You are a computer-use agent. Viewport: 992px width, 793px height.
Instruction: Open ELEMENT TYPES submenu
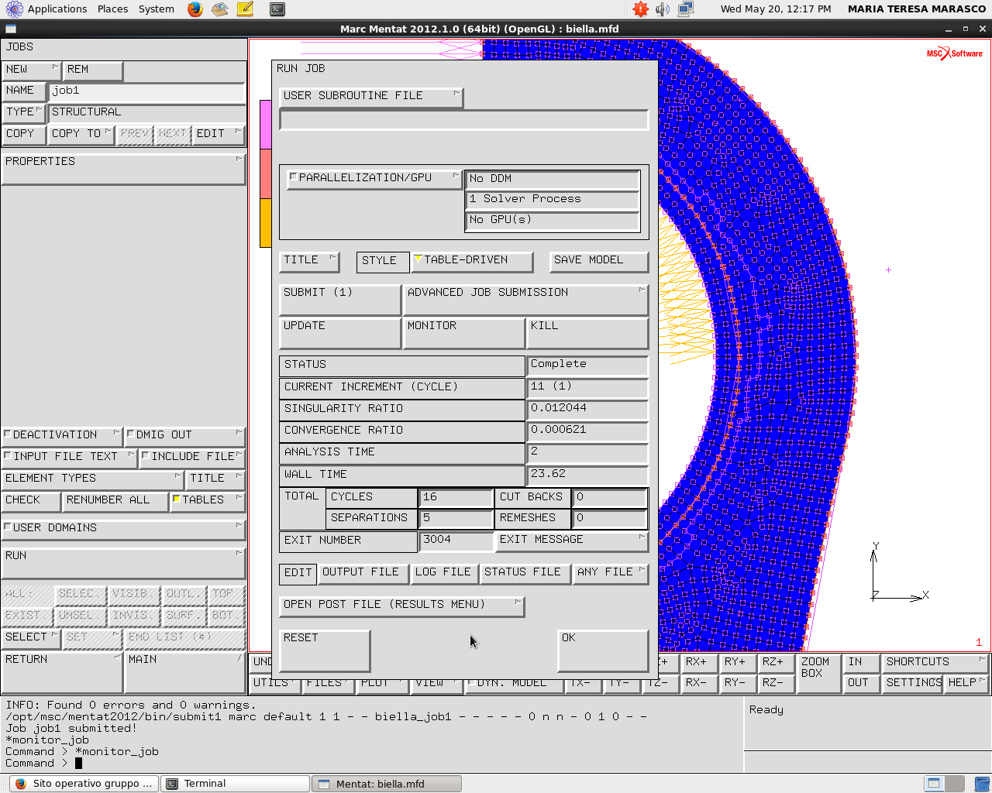click(92, 479)
